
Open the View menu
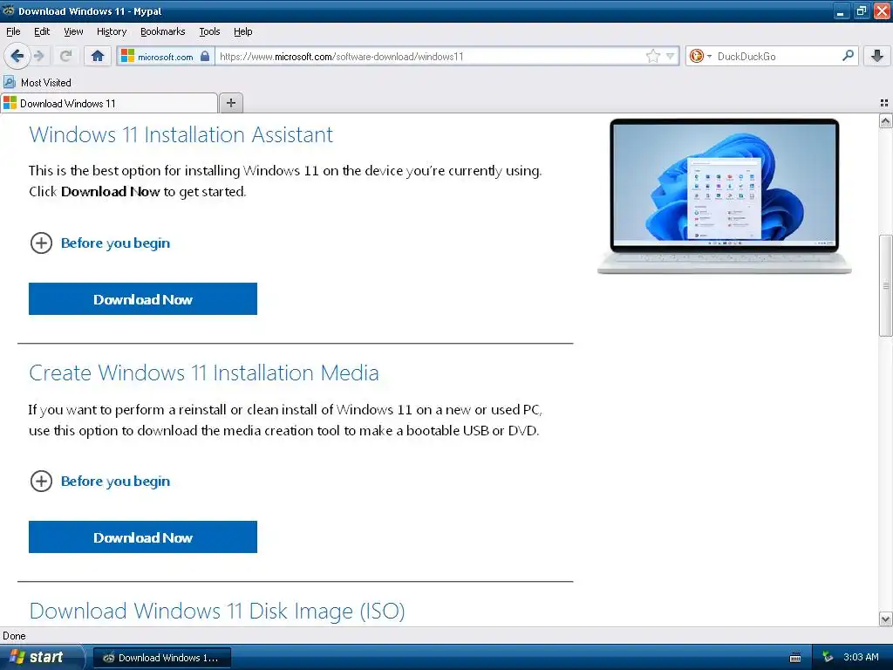coord(73,31)
